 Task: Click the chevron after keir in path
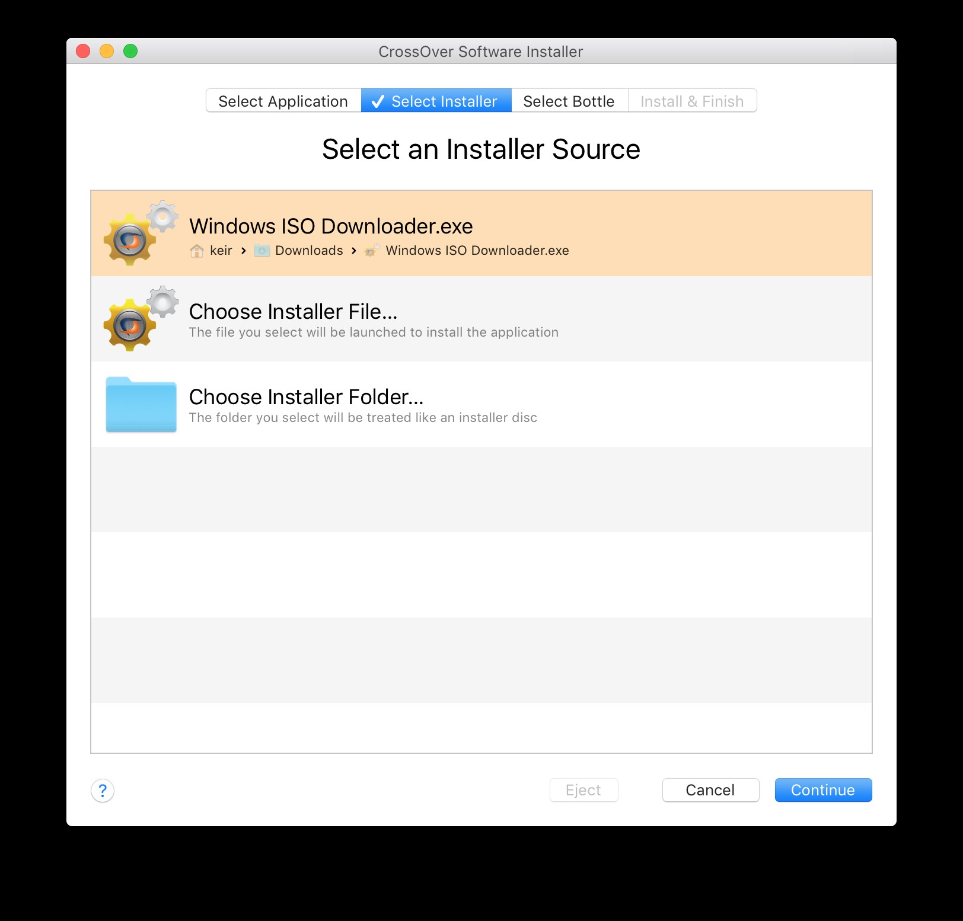click(x=244, y=251)
